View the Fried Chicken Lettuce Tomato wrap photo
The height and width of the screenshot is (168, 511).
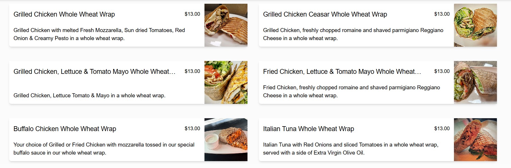(x=475, y=82)
